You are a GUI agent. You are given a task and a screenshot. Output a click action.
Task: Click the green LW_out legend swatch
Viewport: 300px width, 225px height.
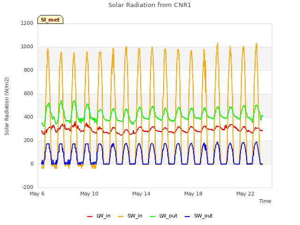click(153, 217)
